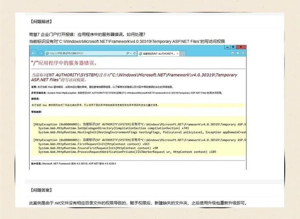Screen dimensions: 300x219
Task: Click the 【问题描述】 heading
Action: tap(41, 21)
